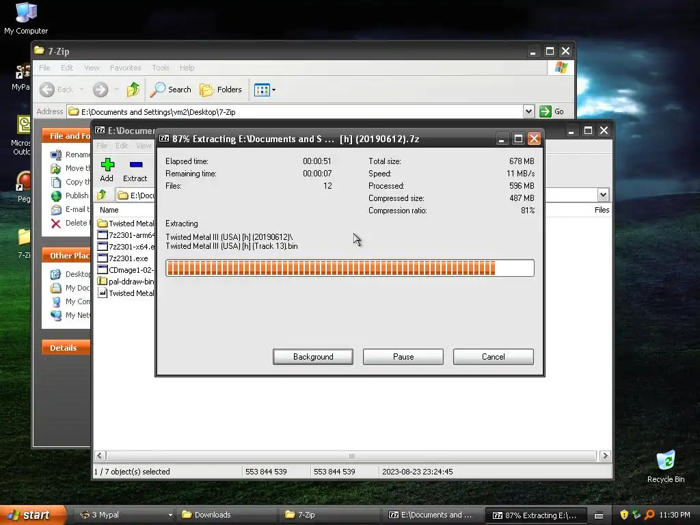Open File menu in Explorer window
This screenshot has width=700, height=525.
[44, 68]
